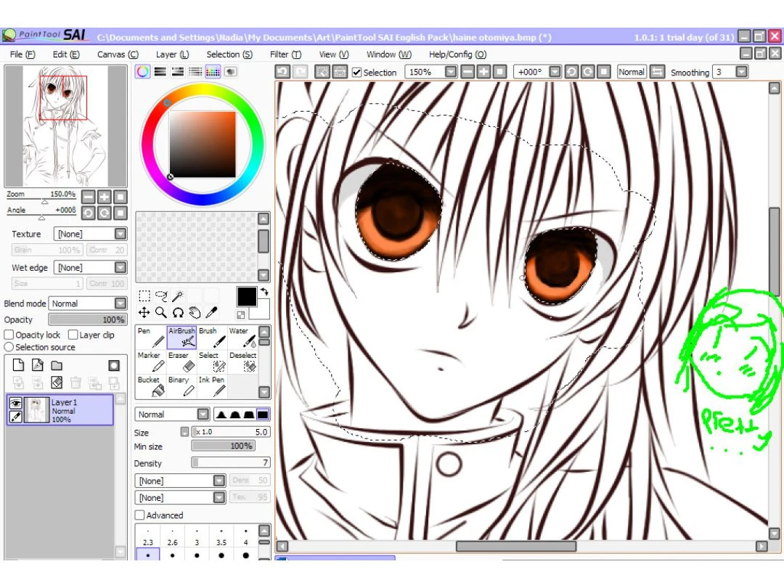The height and width of the screenshot is (588, 784).
Task: Swap foreground and background colors
Action: 264,292
